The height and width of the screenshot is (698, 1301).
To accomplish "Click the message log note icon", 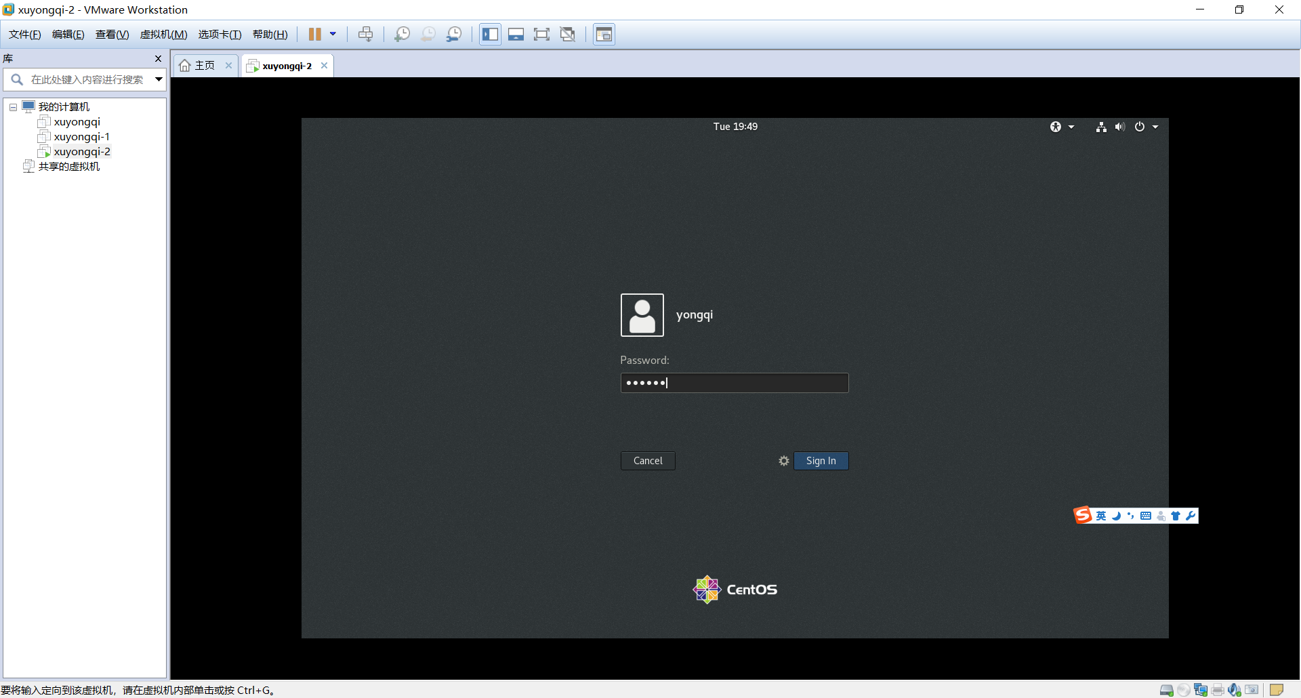I will [x=1277, y=690].
